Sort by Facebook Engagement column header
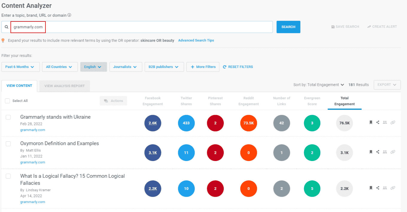This screenshot has width=407, height=212. click(x=153, y=101)
